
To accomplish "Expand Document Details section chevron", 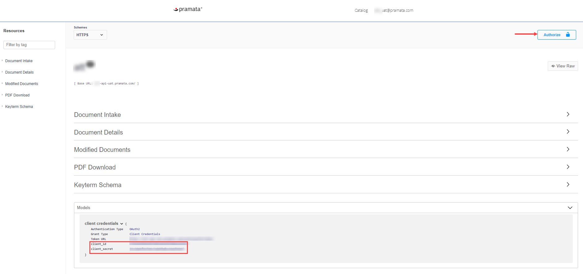I will click(x=568, y=131).
